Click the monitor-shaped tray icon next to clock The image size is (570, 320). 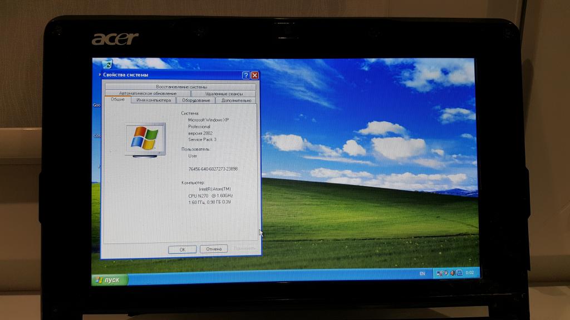click(459, 272)
